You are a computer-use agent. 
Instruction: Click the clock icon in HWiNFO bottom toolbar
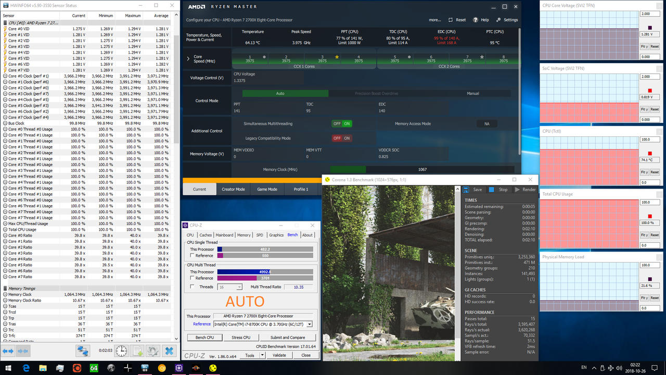(121, 351)
